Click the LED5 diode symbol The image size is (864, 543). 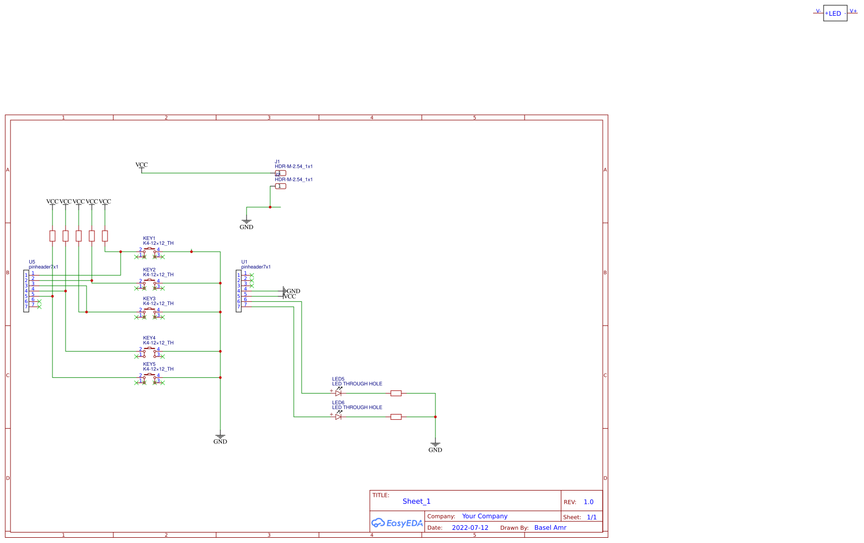click(338, 393)
